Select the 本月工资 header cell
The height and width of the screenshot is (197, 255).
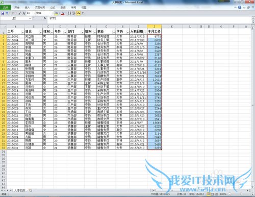click(154, 31)
